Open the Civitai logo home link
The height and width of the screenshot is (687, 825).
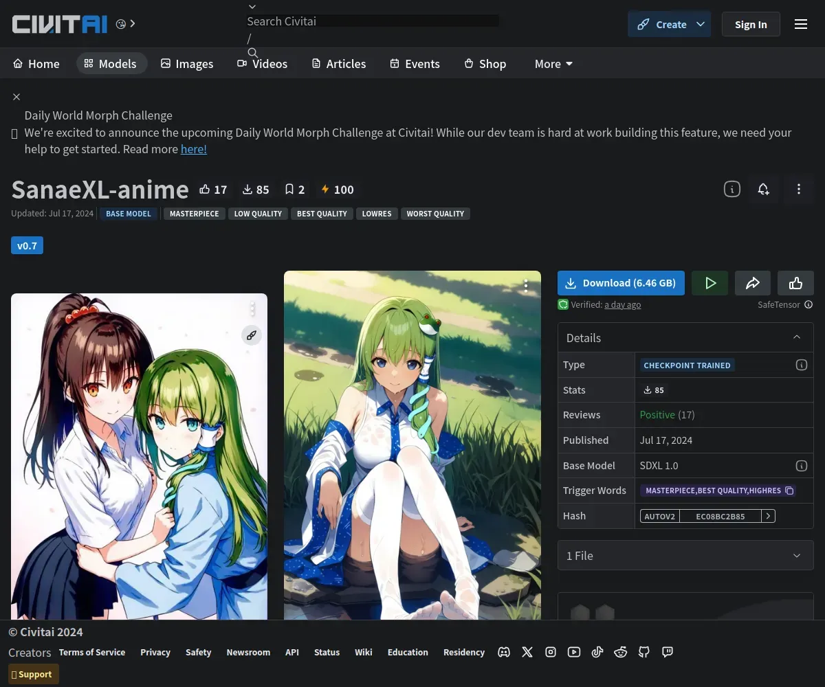click(x=60, y=24)
